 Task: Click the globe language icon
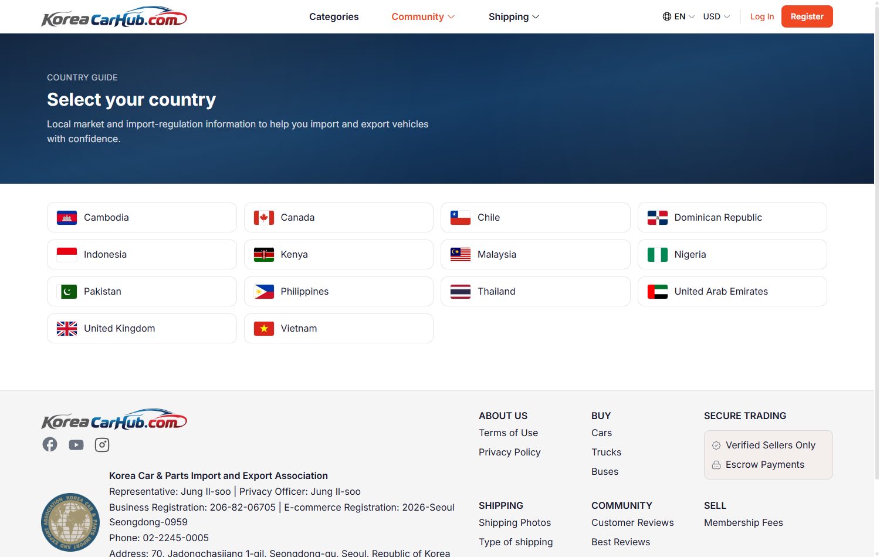pyautogui.click(x=667, y=16)
